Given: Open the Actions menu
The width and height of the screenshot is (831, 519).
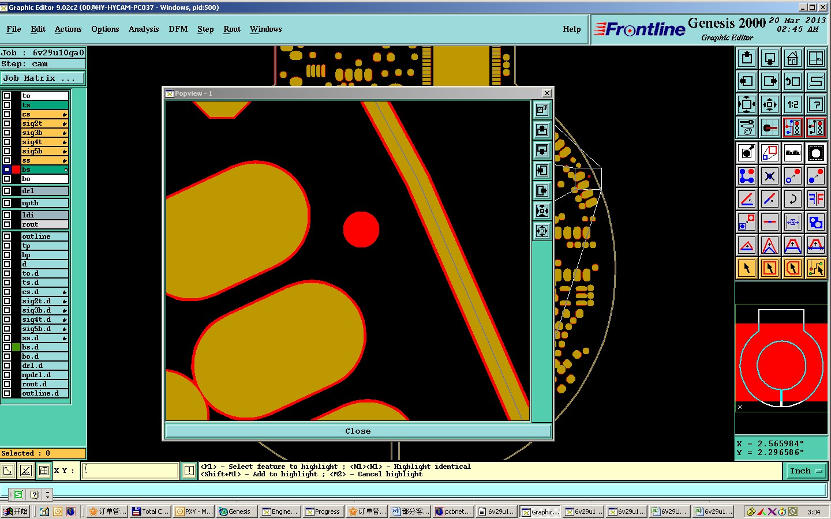Looking at the screenshot, I should tap(68, 29).
